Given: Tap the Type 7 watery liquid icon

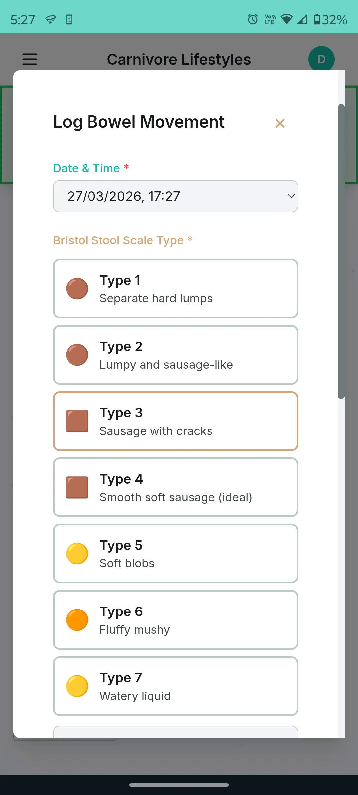Looking at the screenshot, I should (x=77, y=686).
